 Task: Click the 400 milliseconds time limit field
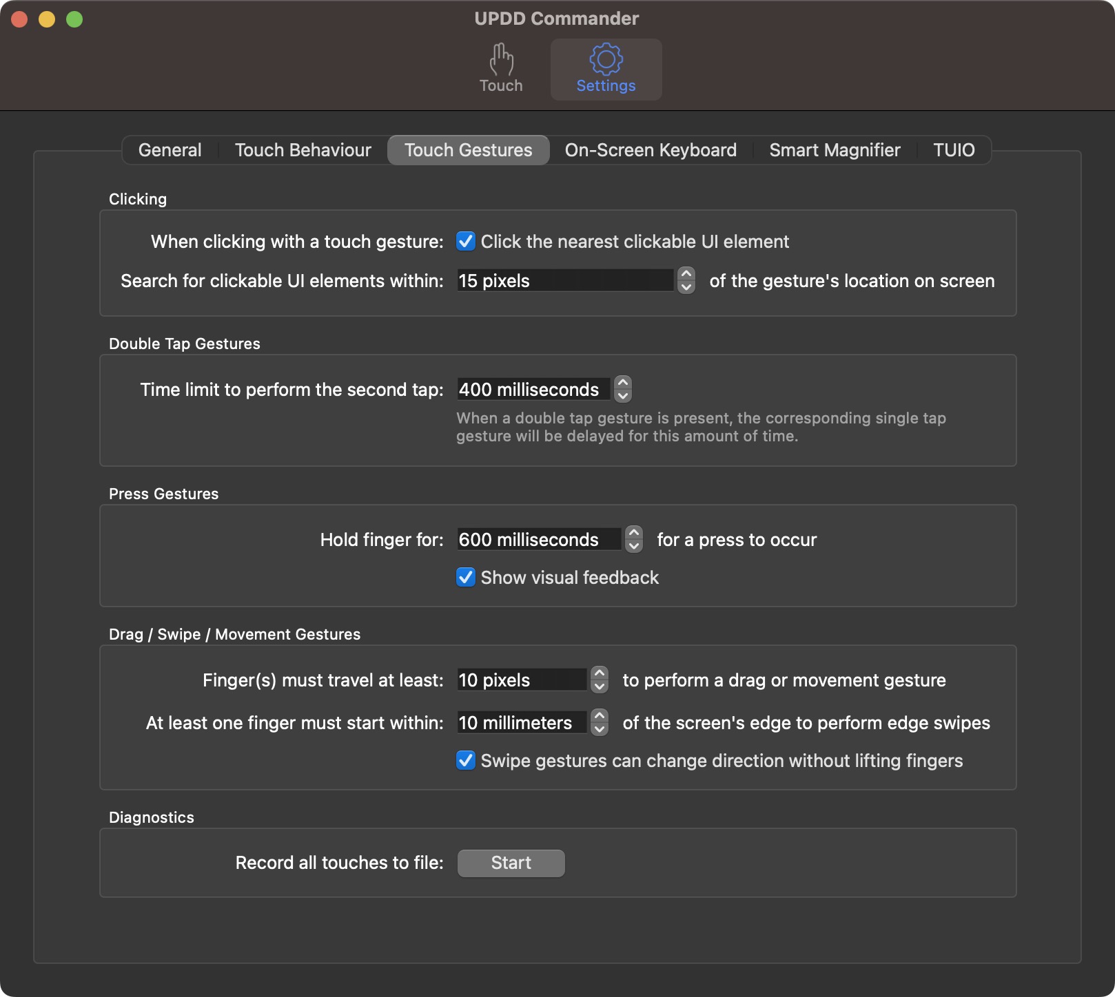coord(534,389)
